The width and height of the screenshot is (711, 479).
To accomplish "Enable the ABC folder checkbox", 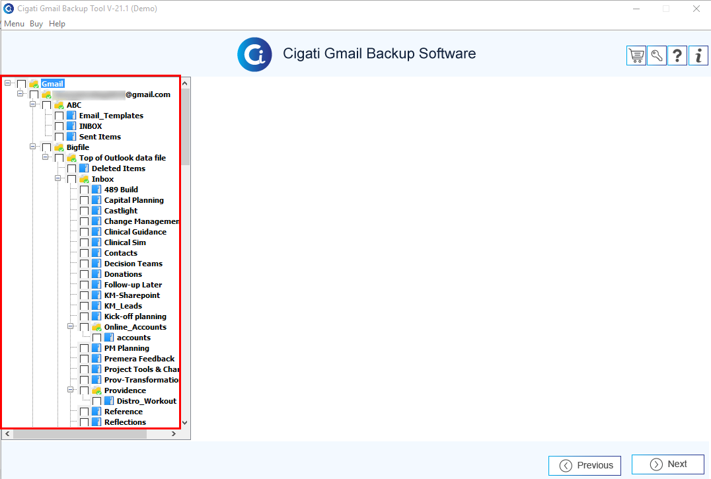I will (47, 105).
